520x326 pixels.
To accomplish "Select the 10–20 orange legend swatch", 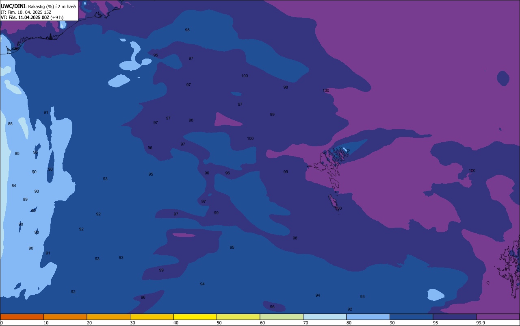I will point(65,317).
